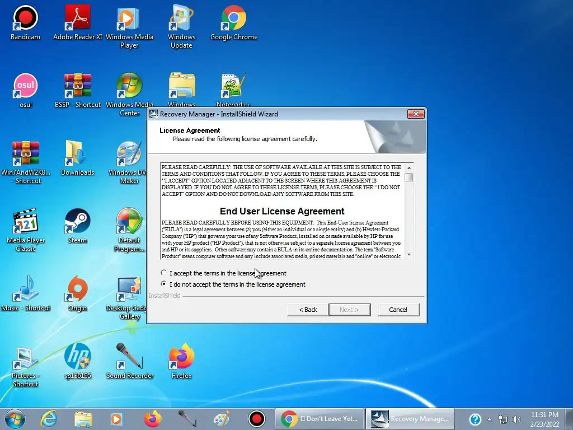The width and height of the screenshot is (573, 430).
Task: Click the Next button in the wizard
Action: (x=349, y=310)
